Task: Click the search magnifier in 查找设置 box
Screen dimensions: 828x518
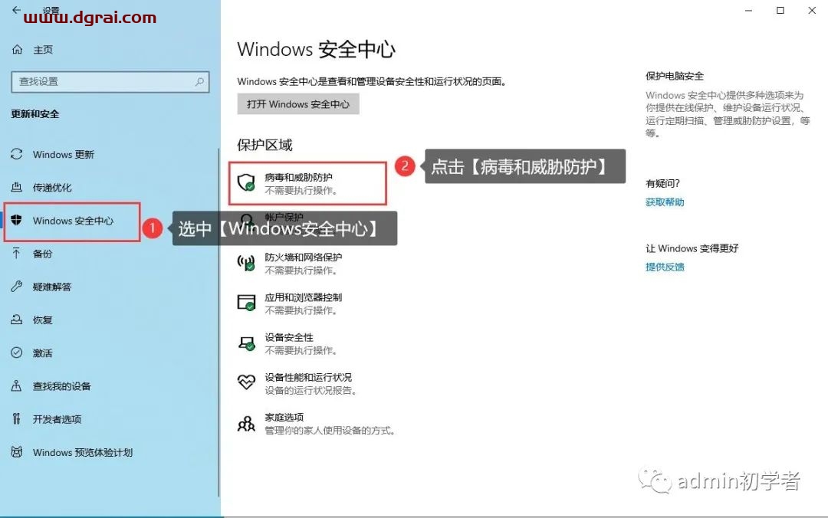Action: click(x=199, y=82)
